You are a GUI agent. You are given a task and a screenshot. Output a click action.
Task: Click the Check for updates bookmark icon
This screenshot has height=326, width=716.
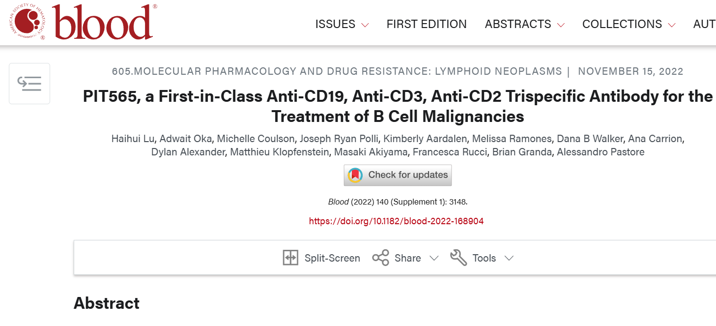tap(355, 175)
